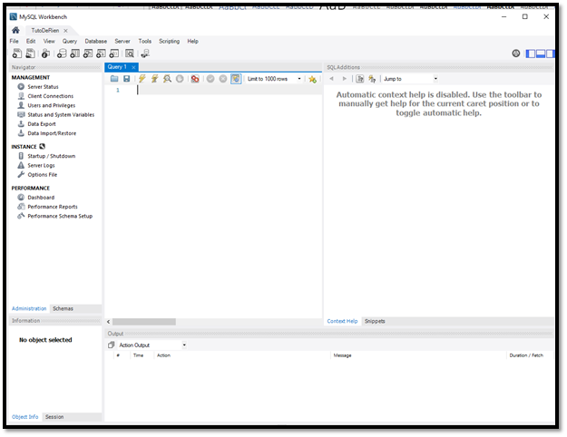Toggle right sidebar panel visibility
Image resolution: width=567 pixels, height=437 pixels.
550,53
